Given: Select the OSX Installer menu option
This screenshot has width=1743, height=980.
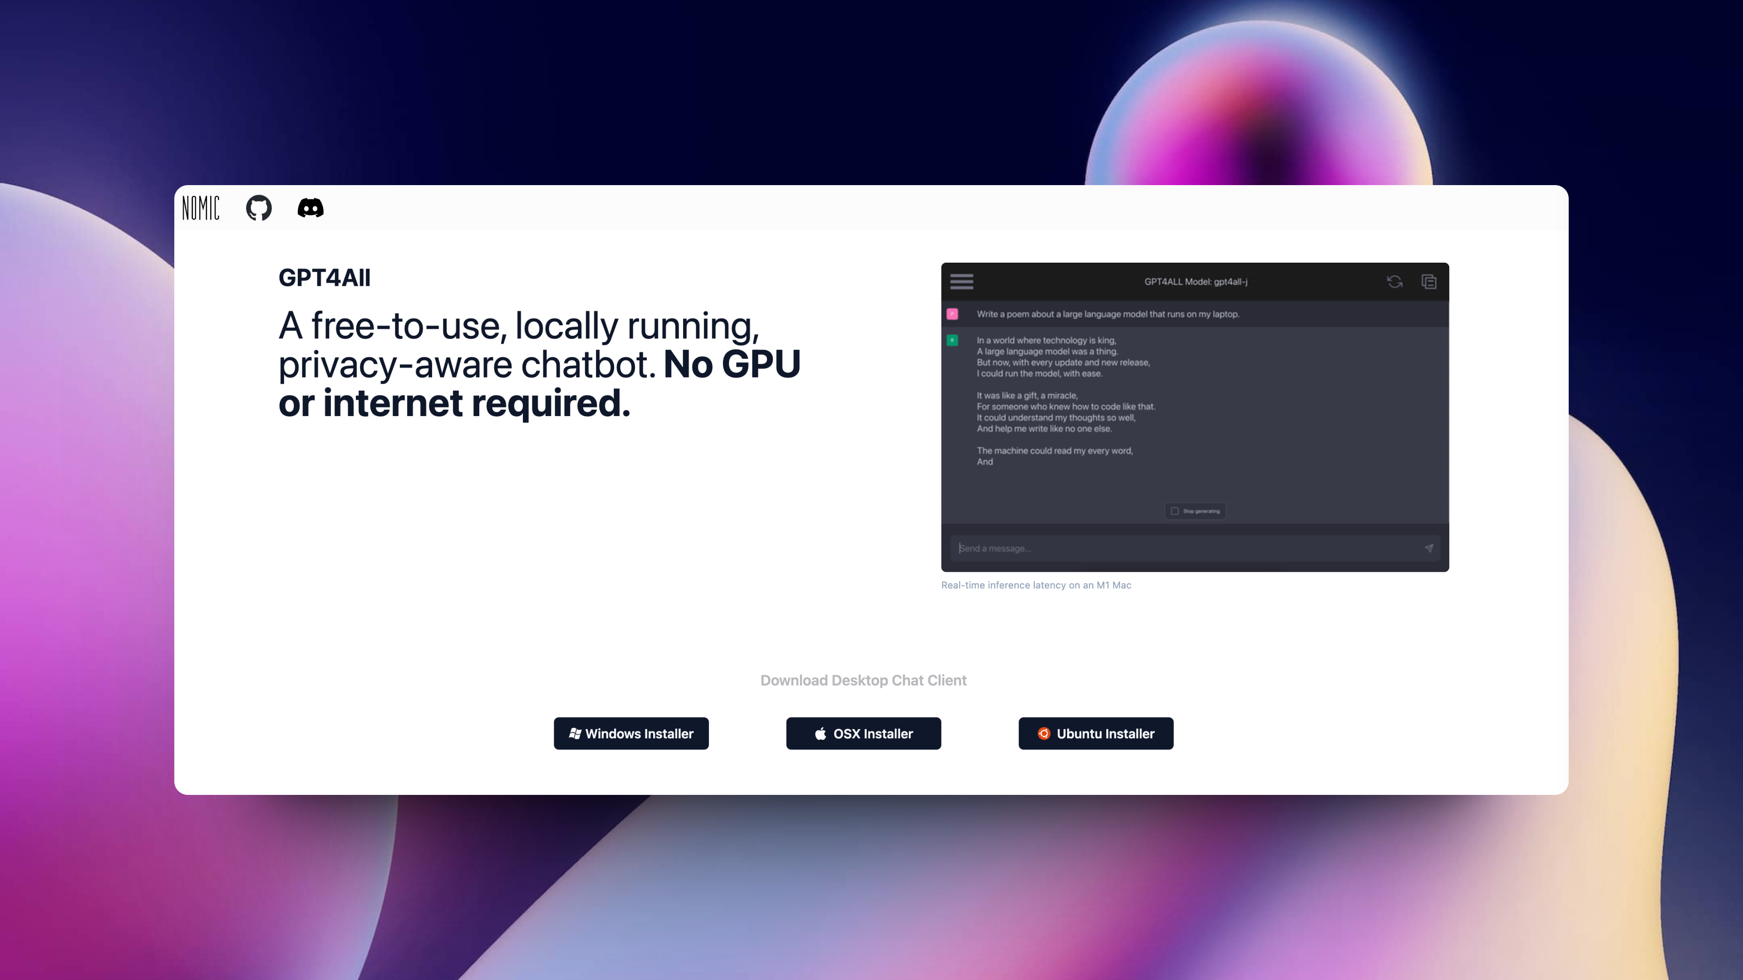Looking at the screenshot, I should pyautogui.click(x=863, y=734).
